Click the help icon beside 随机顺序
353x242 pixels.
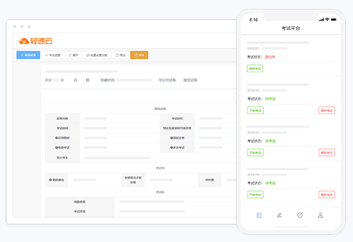point(51,179)
